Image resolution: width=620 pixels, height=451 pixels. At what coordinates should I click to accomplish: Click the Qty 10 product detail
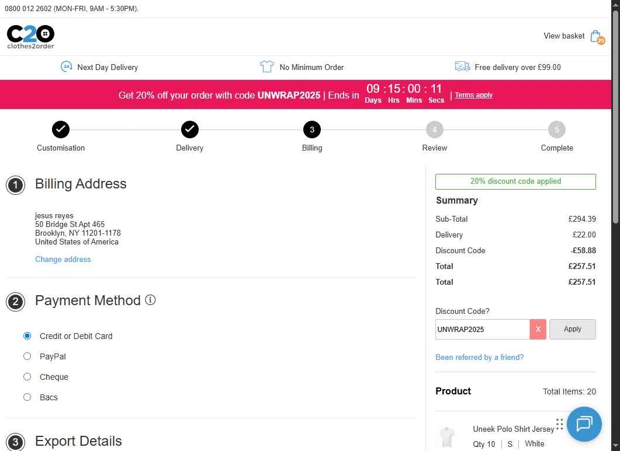[x=484, y=444]
